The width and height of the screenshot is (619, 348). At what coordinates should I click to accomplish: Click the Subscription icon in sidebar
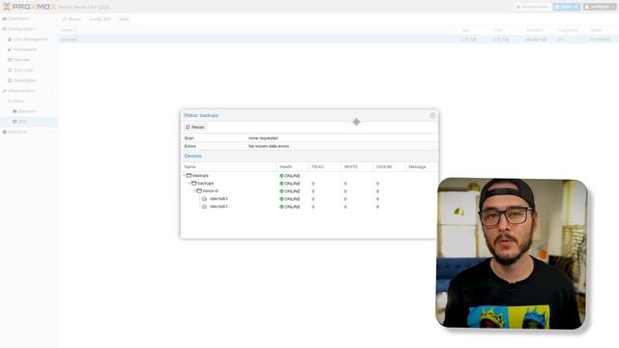(x=10, y=80)
